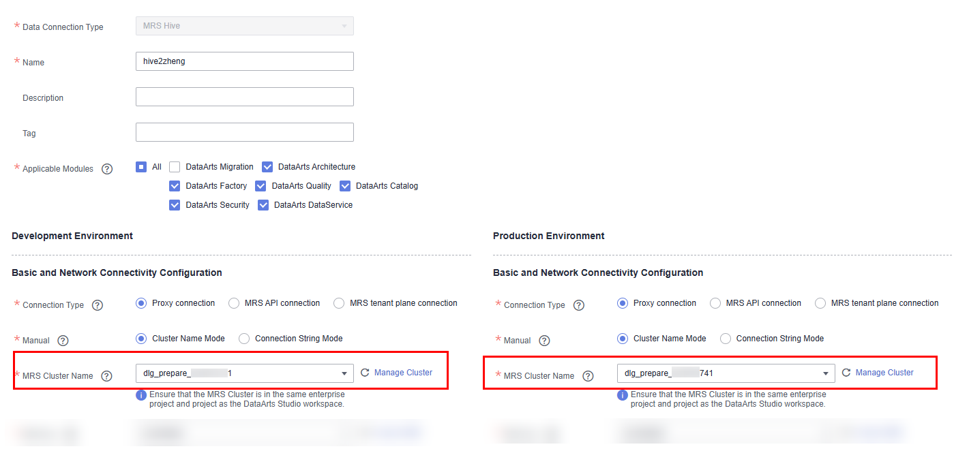Screen dimensions: 954x451
Task: Enable the DataArts Migration checkbox
Action: 175,167
